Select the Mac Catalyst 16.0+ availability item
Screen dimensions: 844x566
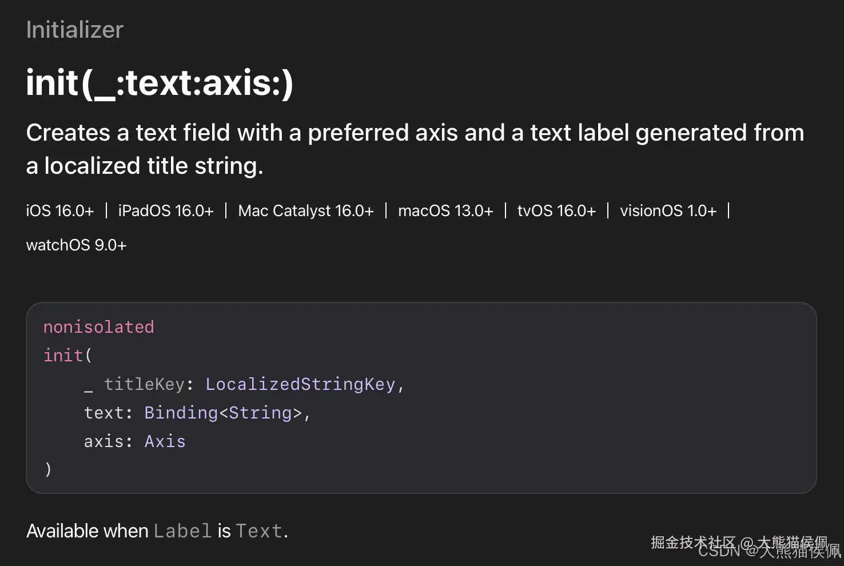coord(306,211)
